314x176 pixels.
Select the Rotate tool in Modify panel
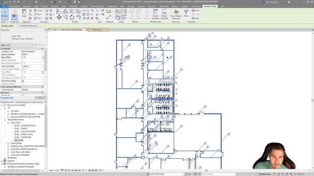point(72,18)
